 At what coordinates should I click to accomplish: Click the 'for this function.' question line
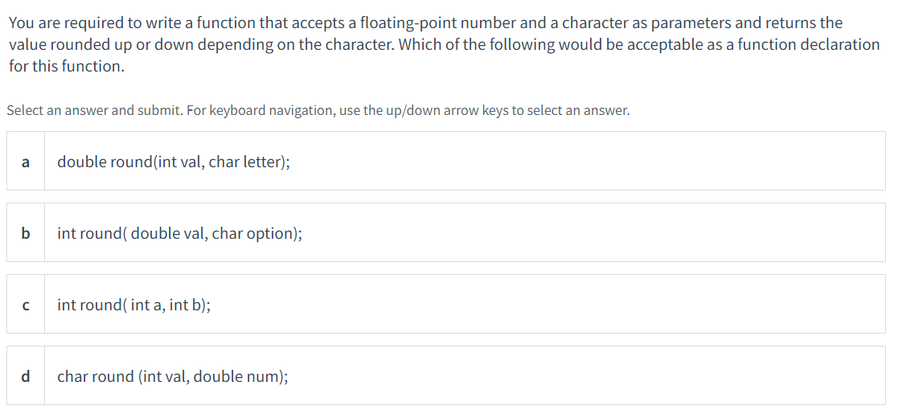click(x=67, y=66)
